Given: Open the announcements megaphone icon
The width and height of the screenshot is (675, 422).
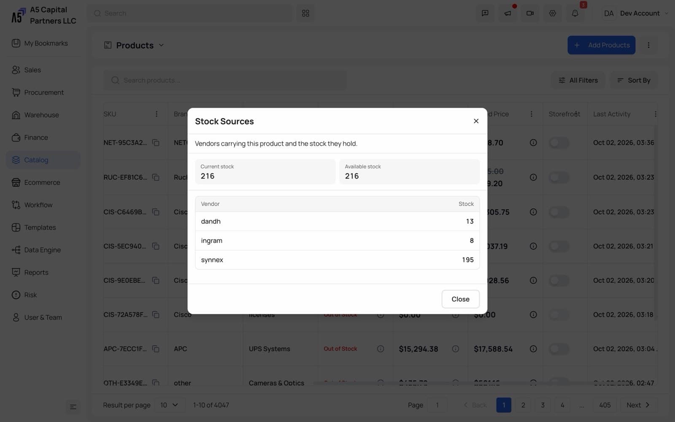Looking at the screenshot, I should pyautogui.click(x=508, y=13).
